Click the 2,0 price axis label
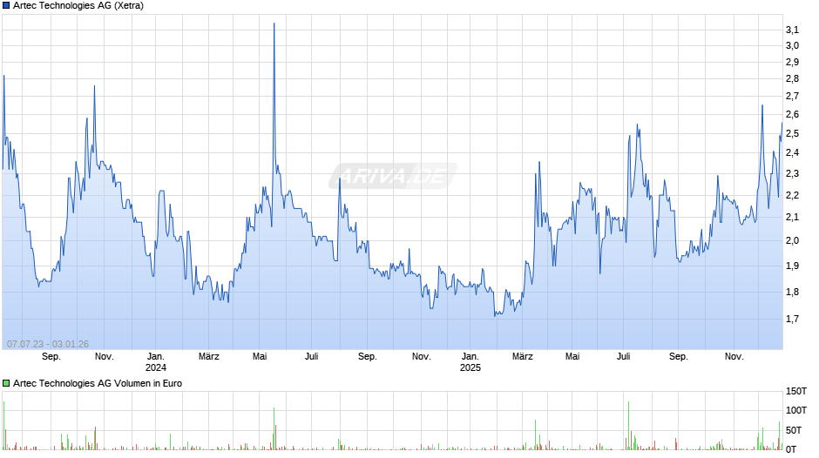This screenshot has width=819, height=458. [x=792, y=240]
